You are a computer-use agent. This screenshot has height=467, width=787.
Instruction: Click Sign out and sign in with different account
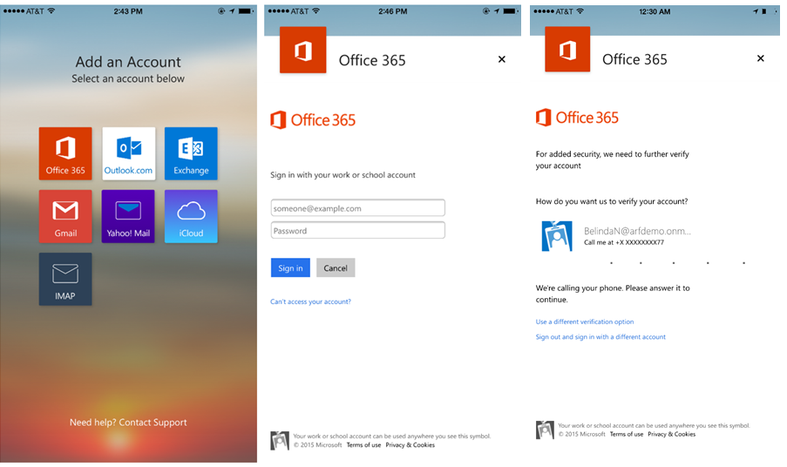point(600,336)
